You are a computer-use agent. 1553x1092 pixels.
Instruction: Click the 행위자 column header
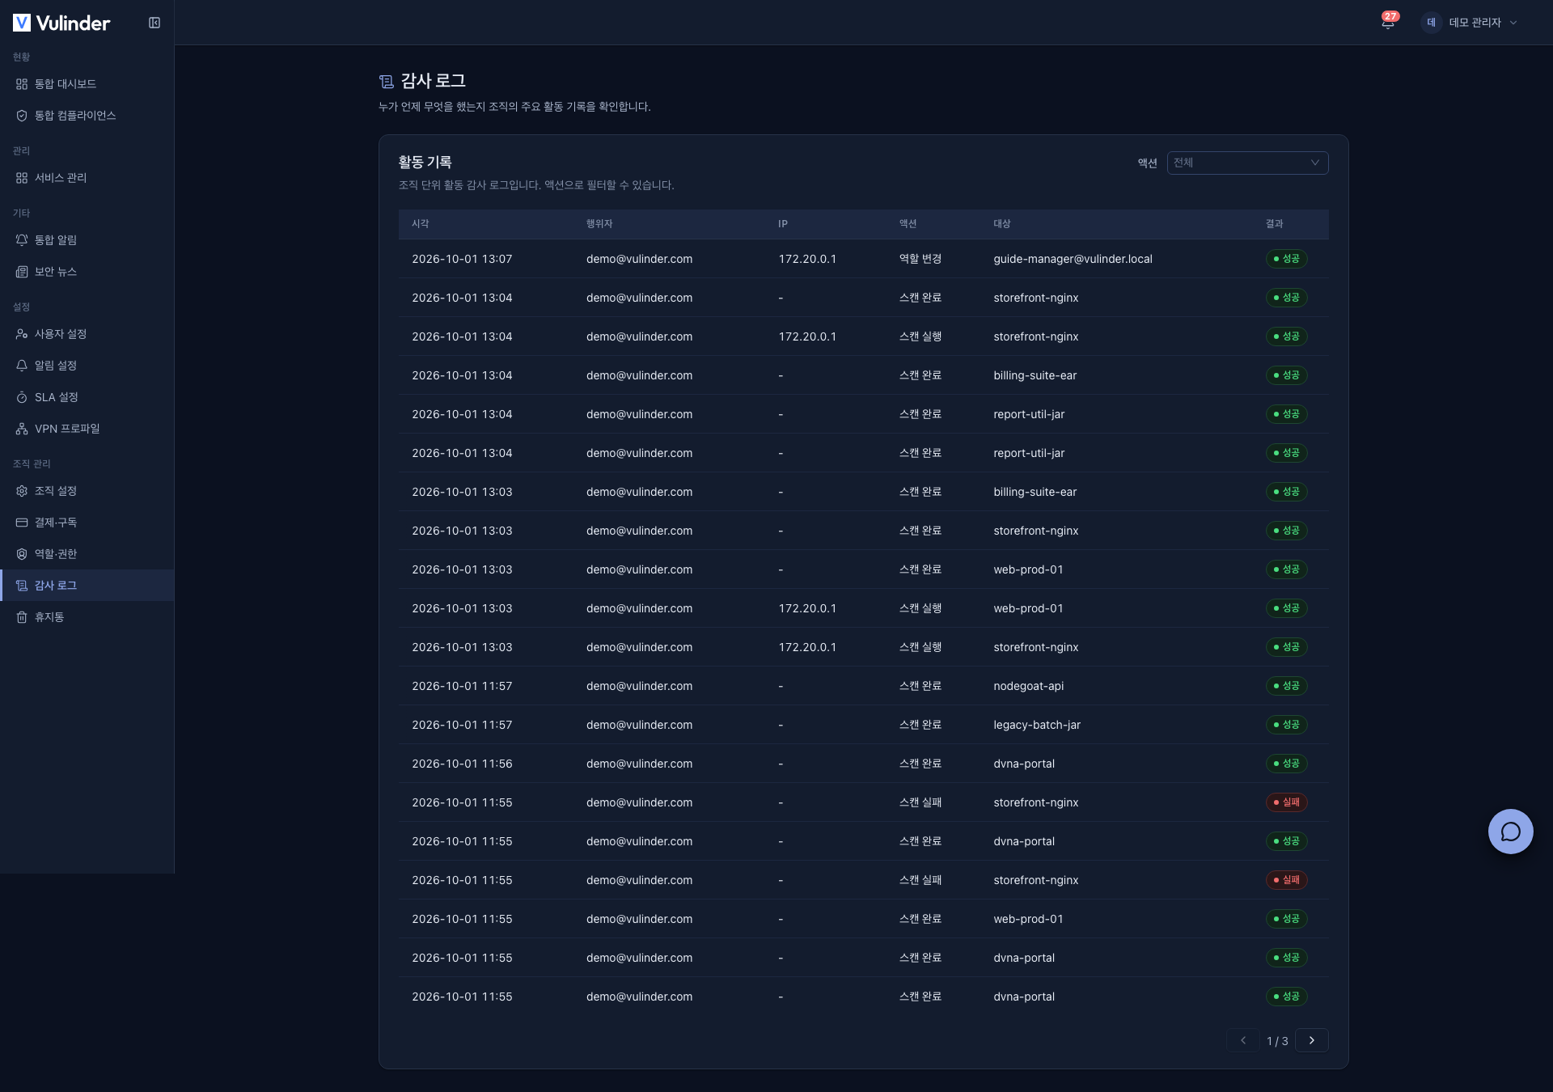(x=599, y=224)
